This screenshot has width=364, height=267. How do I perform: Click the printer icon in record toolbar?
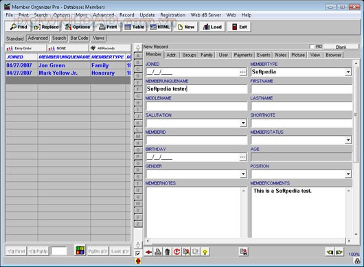tap(158, 252)
